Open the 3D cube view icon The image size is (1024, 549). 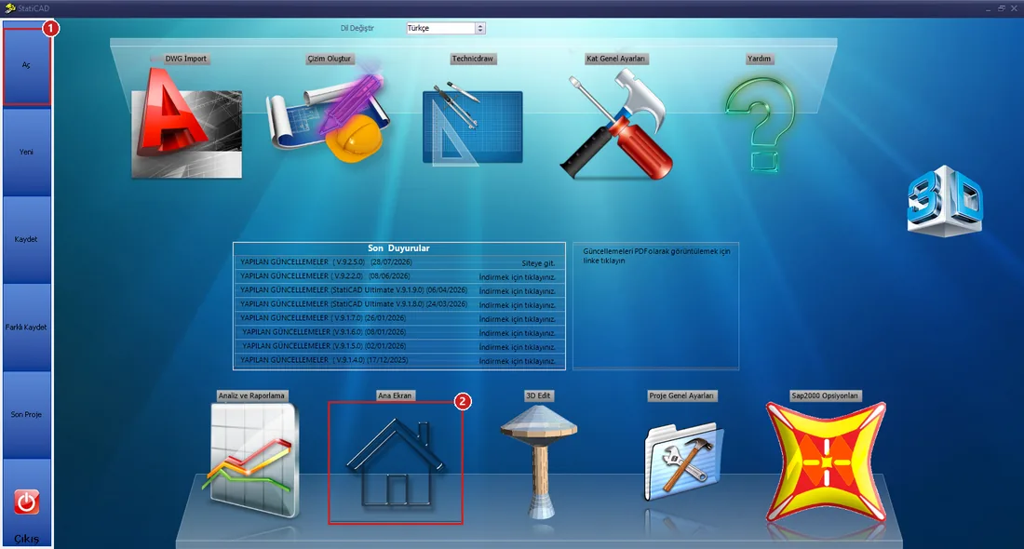click(944, 202)
